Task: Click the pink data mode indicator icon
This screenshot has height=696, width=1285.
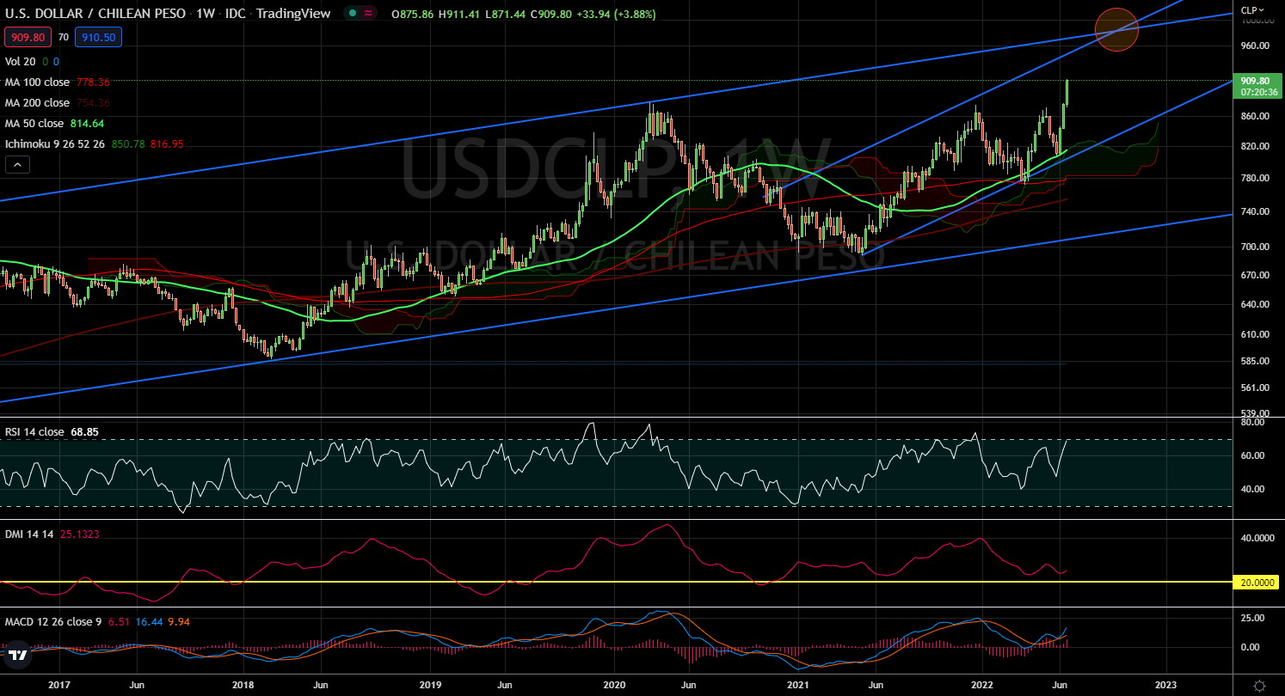Action: click(x=369, y=15)
